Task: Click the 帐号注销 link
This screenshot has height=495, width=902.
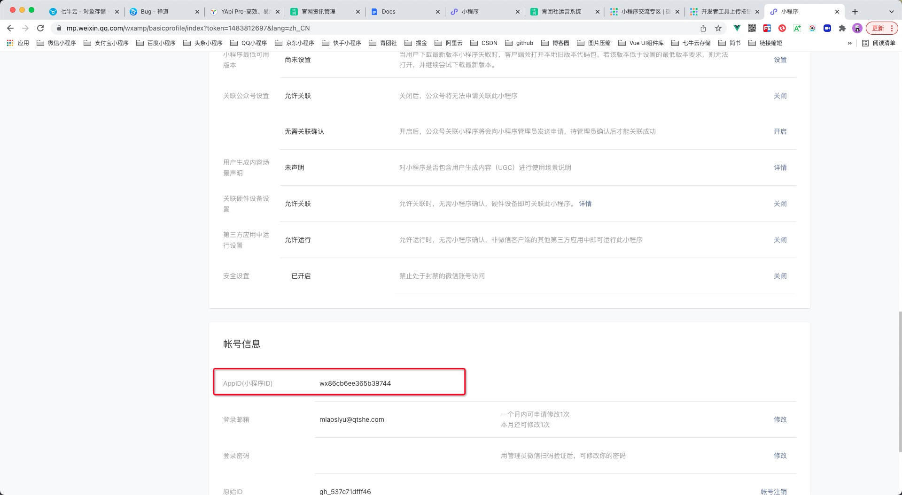Action: pyautogui.click(x=773, y=491)
